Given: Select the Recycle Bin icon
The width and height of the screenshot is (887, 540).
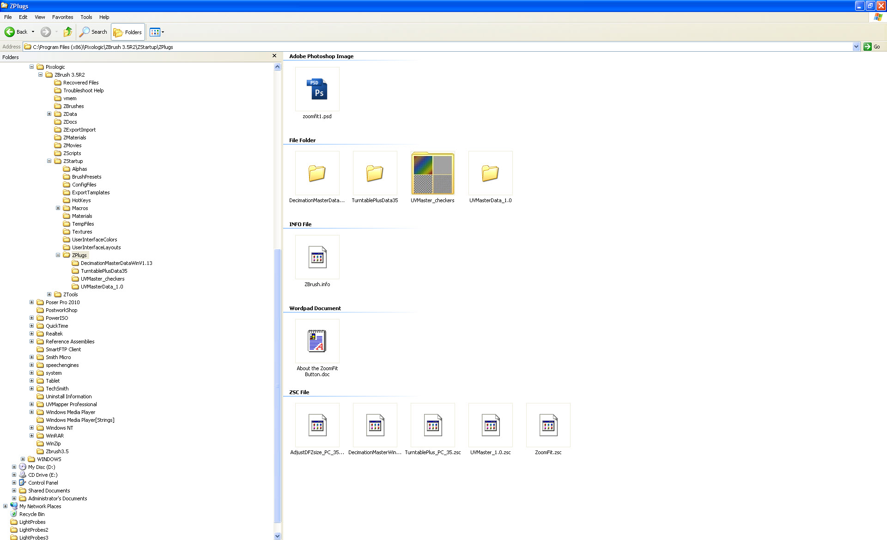Looking at the screenshot, I should tap(14, 514).
